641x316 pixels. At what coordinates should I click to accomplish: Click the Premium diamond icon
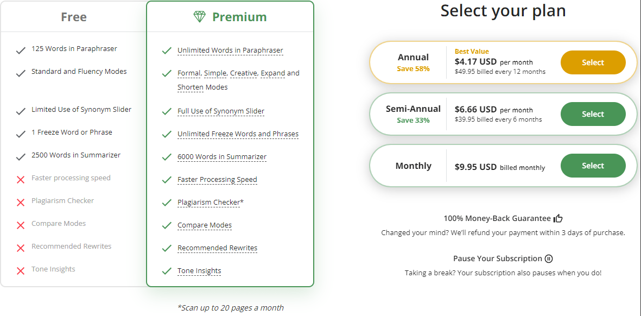[x=199, y=17]
